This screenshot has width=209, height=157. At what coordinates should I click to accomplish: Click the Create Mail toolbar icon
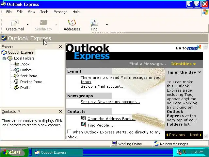pos(15,23)
